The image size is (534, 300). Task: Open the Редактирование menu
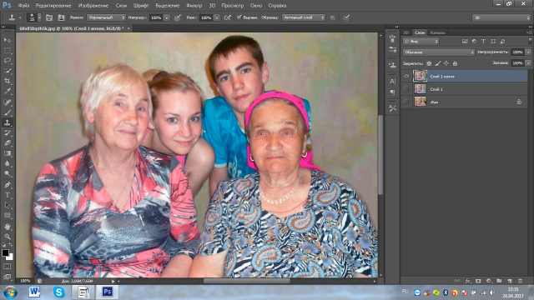coord(53,6)
